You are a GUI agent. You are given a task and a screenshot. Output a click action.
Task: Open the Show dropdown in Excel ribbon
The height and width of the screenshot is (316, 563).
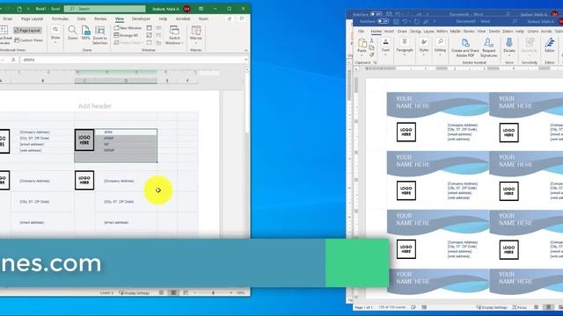click(x=55, y=34)
